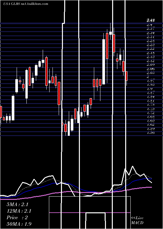Click the 2.06 price axis label

(151, 69)
